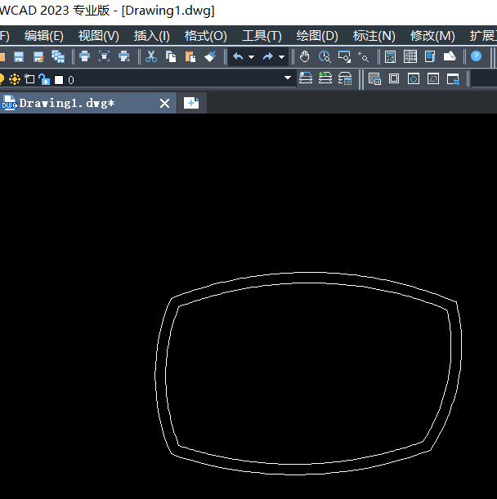Click the Layer Previous icon
This screenshot has height=499, width=497.
click(x=325, y=78)
